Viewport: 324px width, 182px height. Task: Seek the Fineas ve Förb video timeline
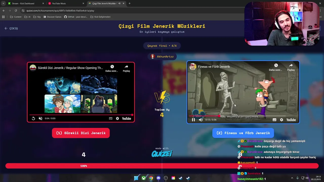[243, 116]
